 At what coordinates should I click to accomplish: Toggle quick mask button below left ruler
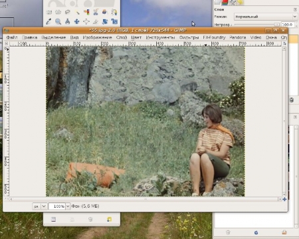(x=7, y=199)
